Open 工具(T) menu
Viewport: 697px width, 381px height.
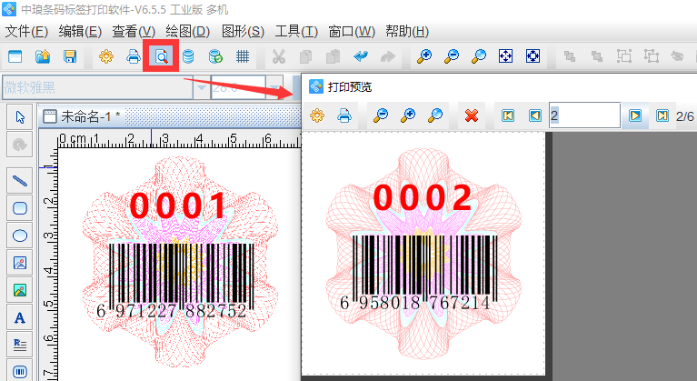296,32
